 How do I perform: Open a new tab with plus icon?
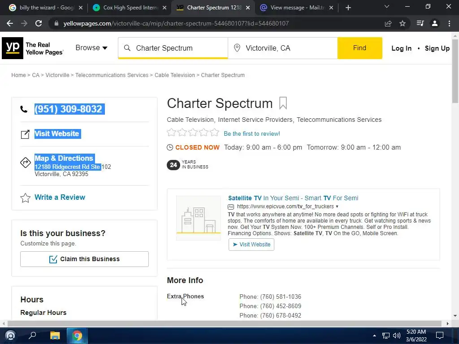point(348,8)
